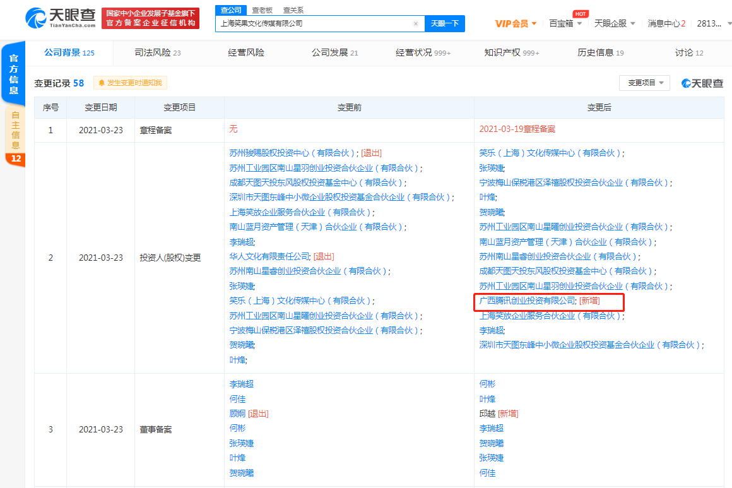Open 何佳 link in row 3 变更前
The width and height of the screenshot is (732, 488).
pos(237,399)
